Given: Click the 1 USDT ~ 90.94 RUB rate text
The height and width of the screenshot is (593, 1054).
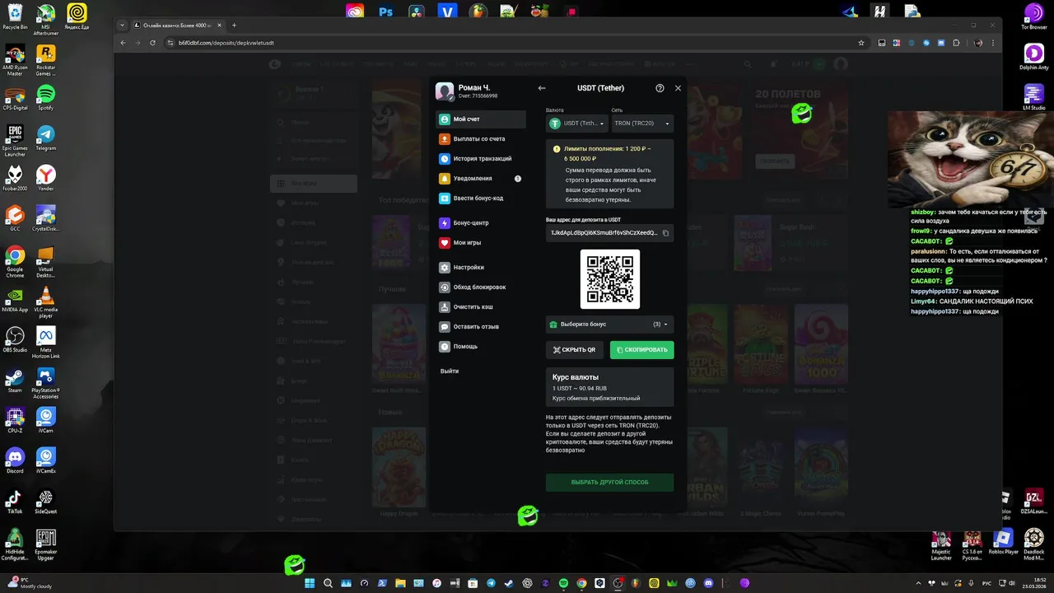Looking at the screenshot, I should (x=580, y=388).
